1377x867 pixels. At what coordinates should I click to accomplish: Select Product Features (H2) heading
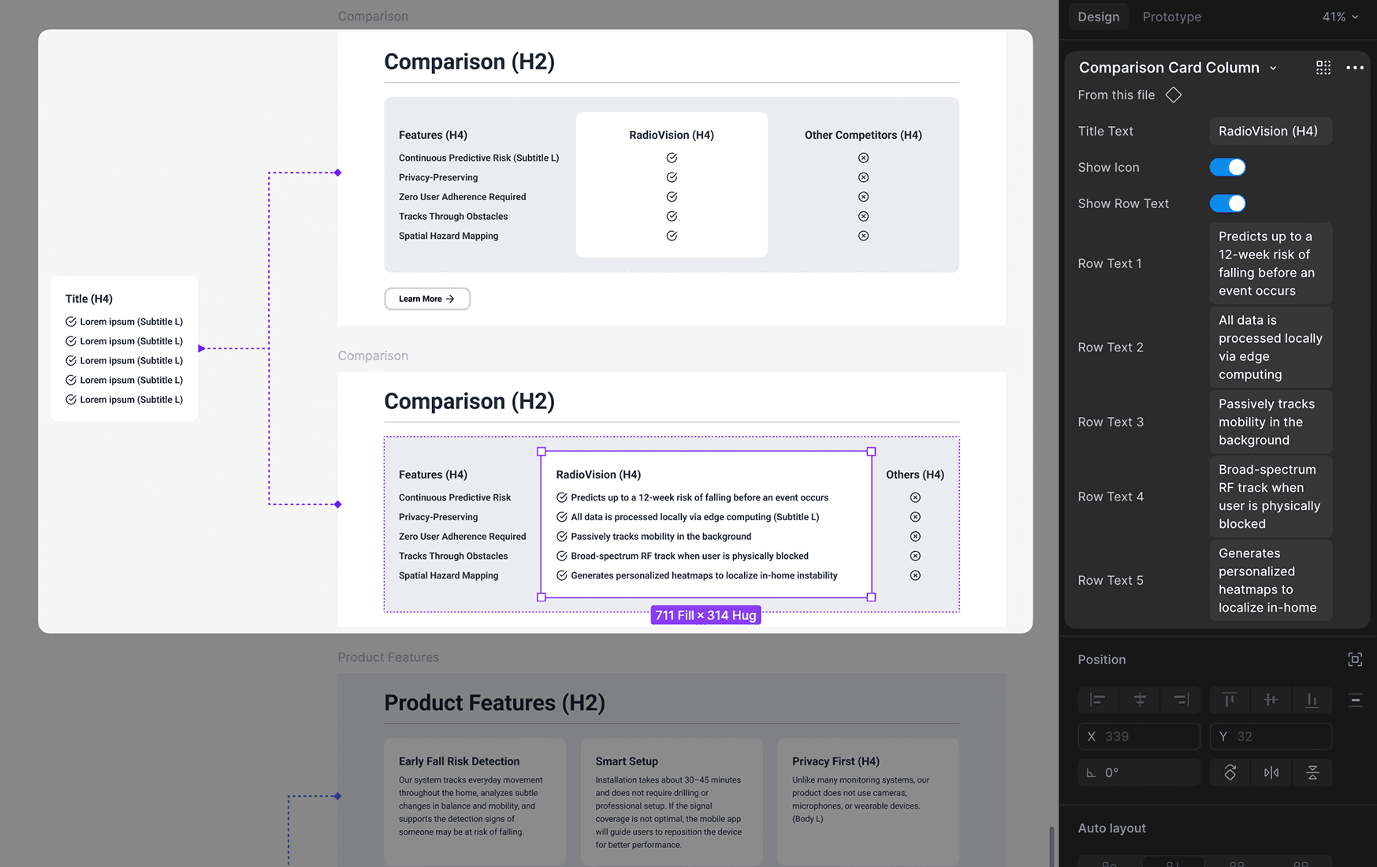[x=494, y=703]
